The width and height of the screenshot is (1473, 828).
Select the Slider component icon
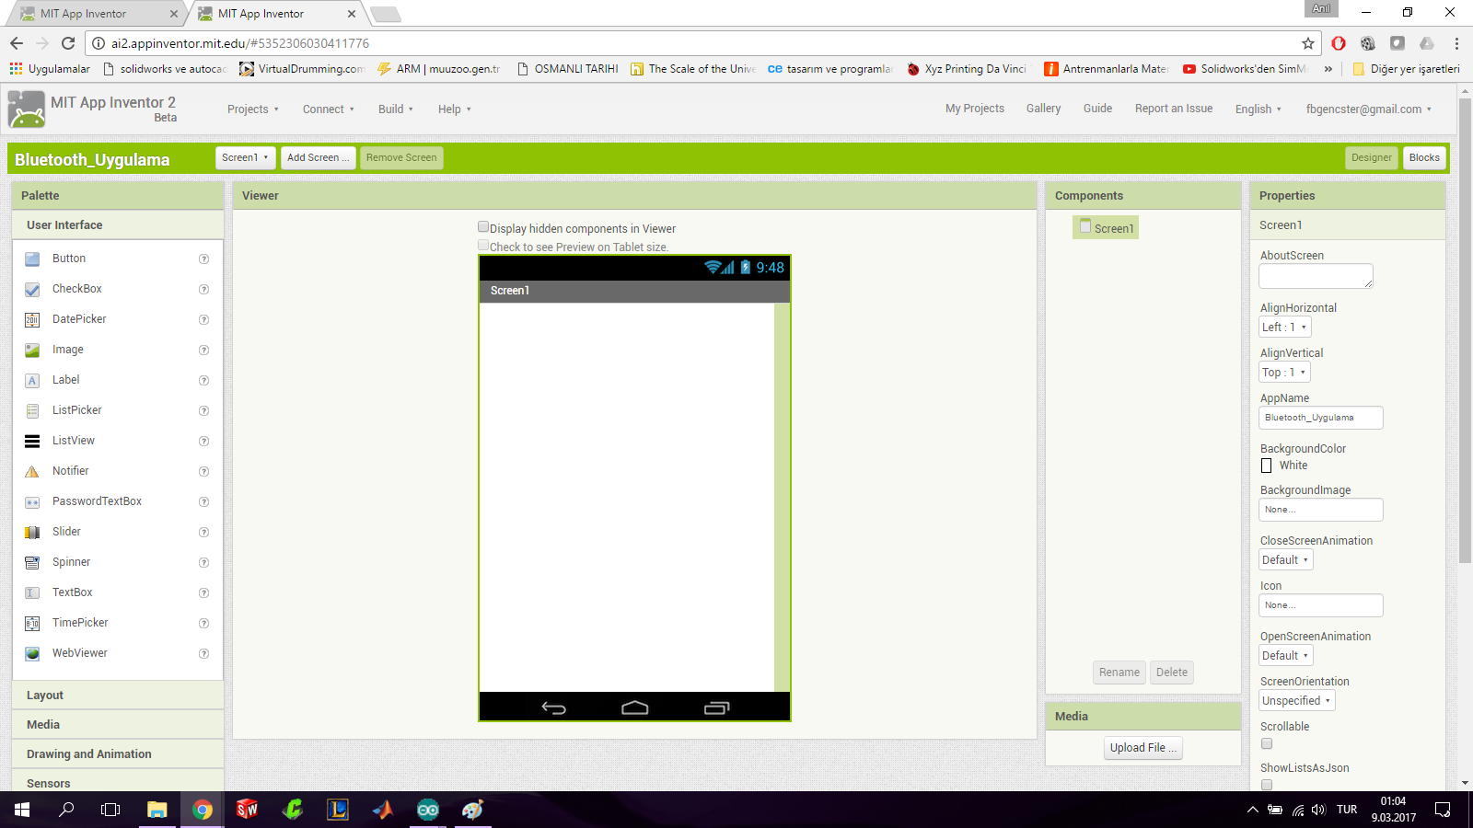pyautogui.click(x=32, y=533)
